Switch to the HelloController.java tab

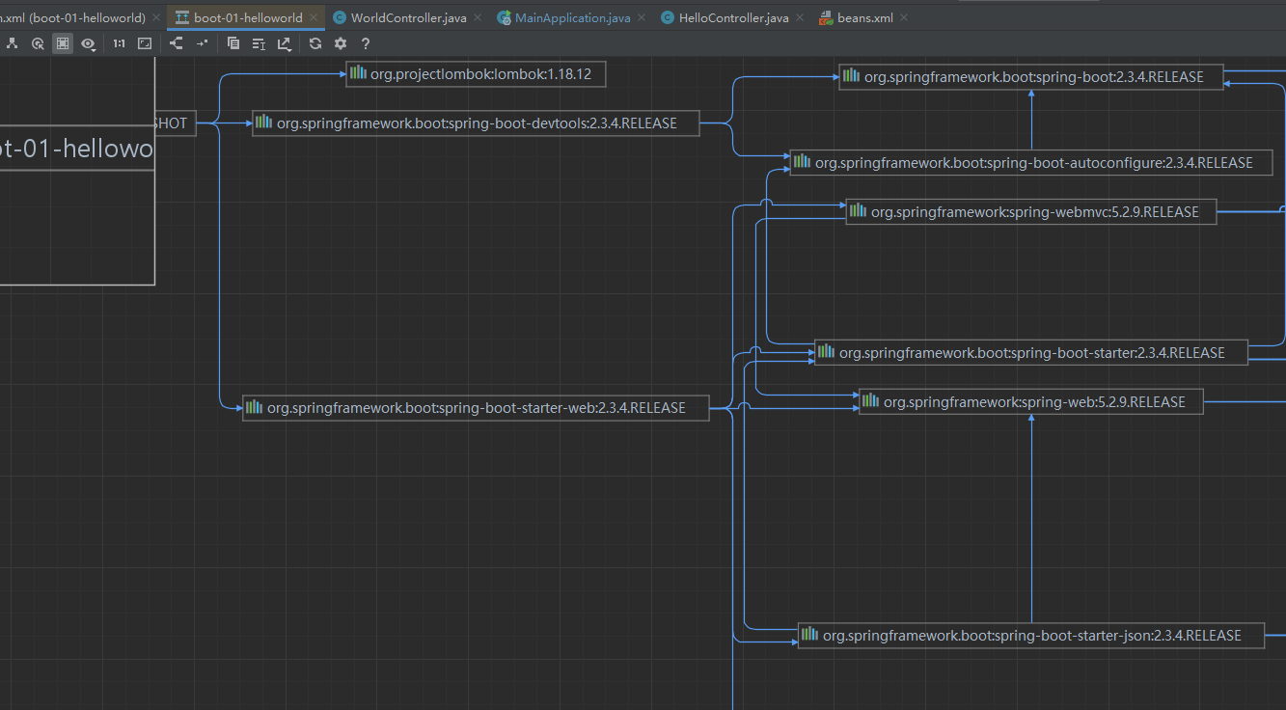click(x=733, y=18)
